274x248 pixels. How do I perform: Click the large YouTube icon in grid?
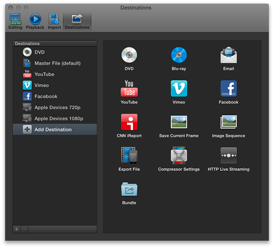pyautogui.click(x=129, y=89)
